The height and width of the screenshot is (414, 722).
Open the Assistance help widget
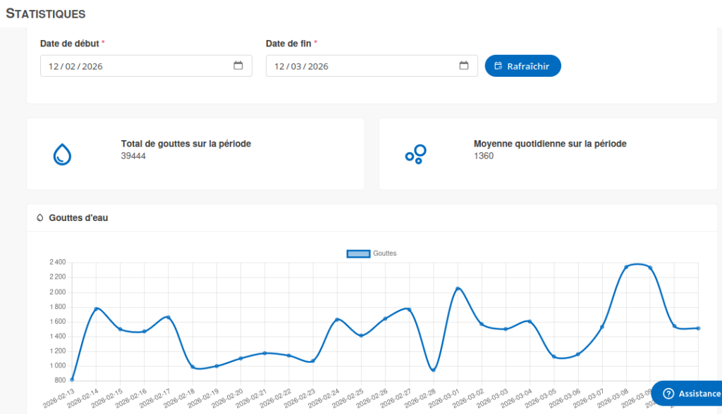pos(687,394)
